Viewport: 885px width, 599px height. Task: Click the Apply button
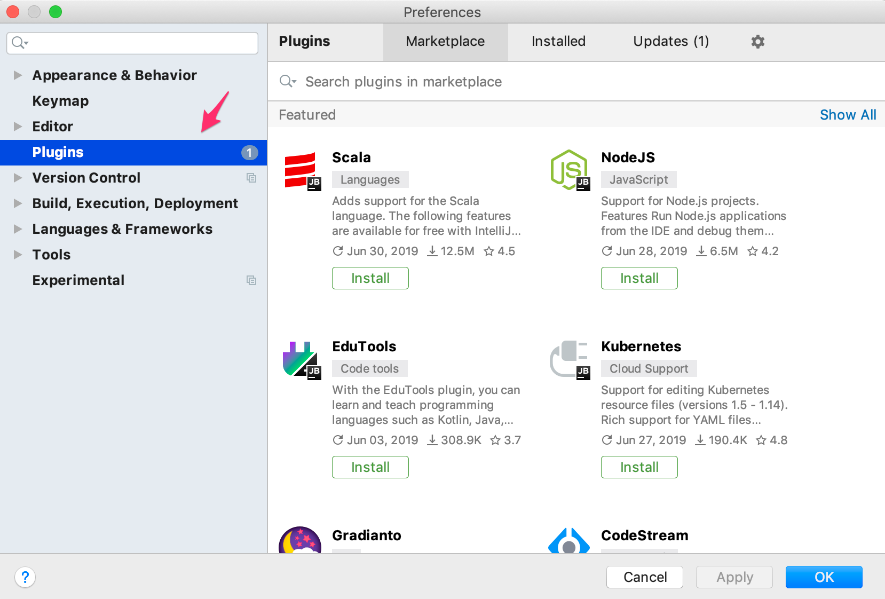pos(734,577)
